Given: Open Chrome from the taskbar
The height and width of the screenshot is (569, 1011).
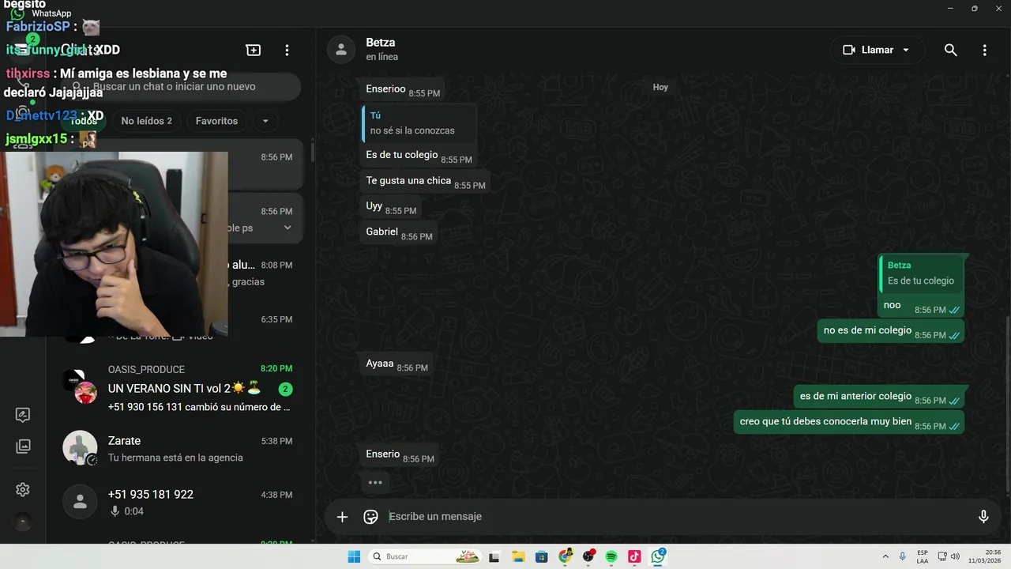Looking at the screenshot, I should point(565,556).
